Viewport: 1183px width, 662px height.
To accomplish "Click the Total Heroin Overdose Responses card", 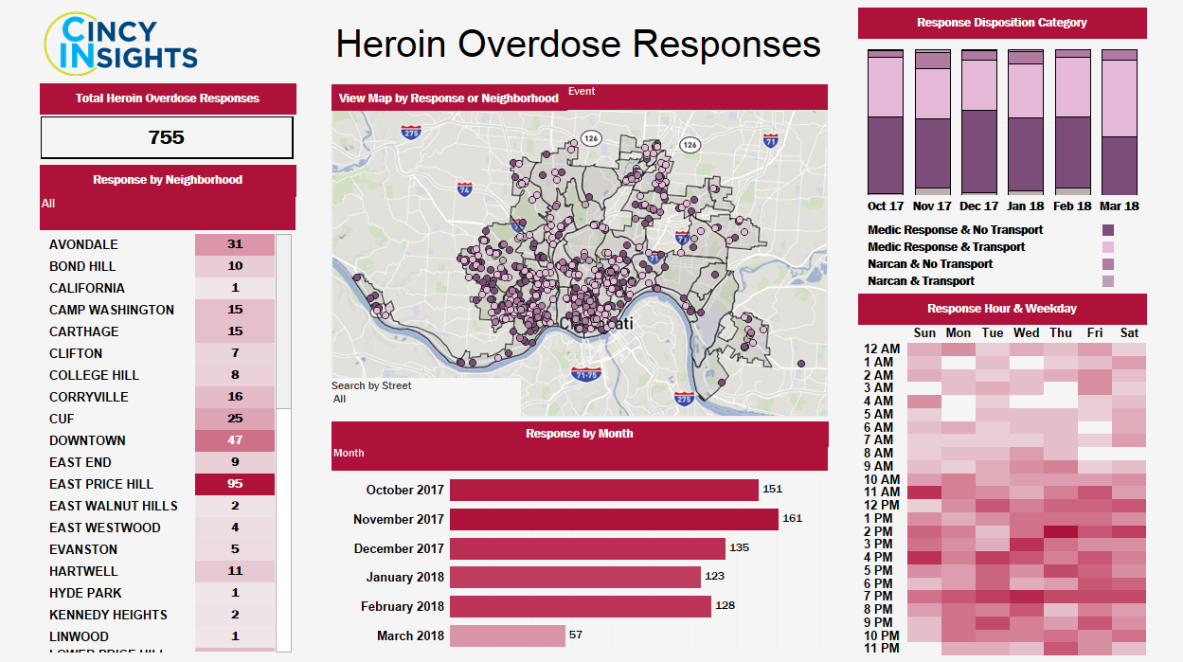I will (x=167, y=137).
